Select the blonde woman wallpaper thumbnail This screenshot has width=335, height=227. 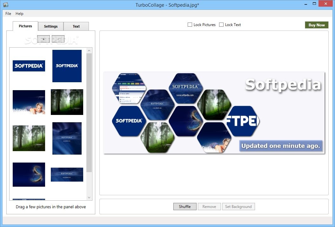(x=29, y=102)
